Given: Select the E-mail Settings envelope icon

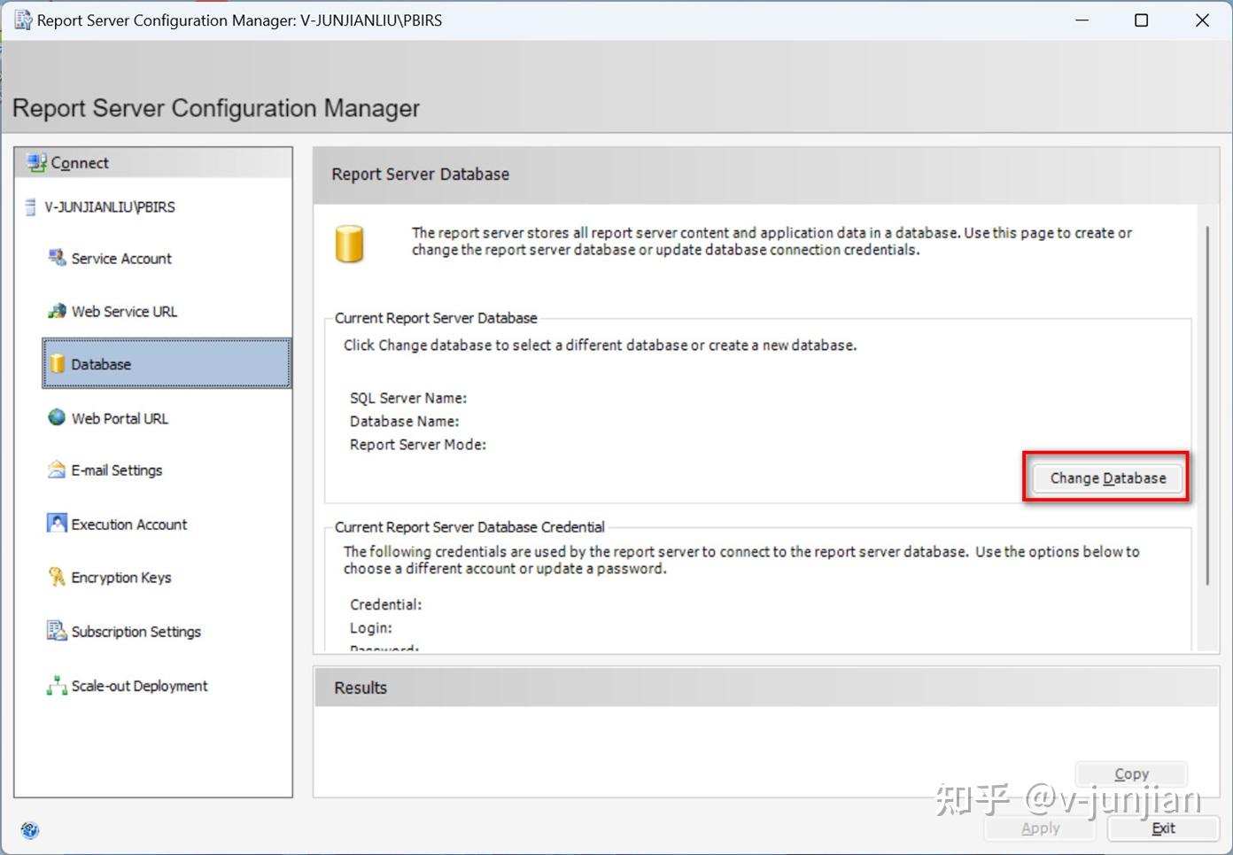Looking at the screenshot, I should click(x=56, y=470).
